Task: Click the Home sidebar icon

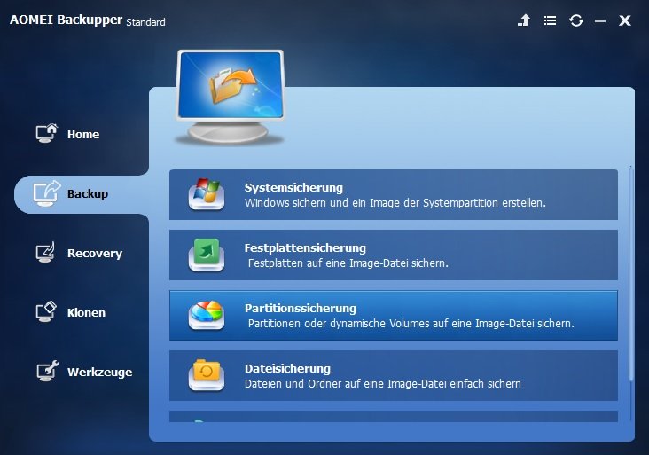Action: pyautogui.click(x=46, y=133)
